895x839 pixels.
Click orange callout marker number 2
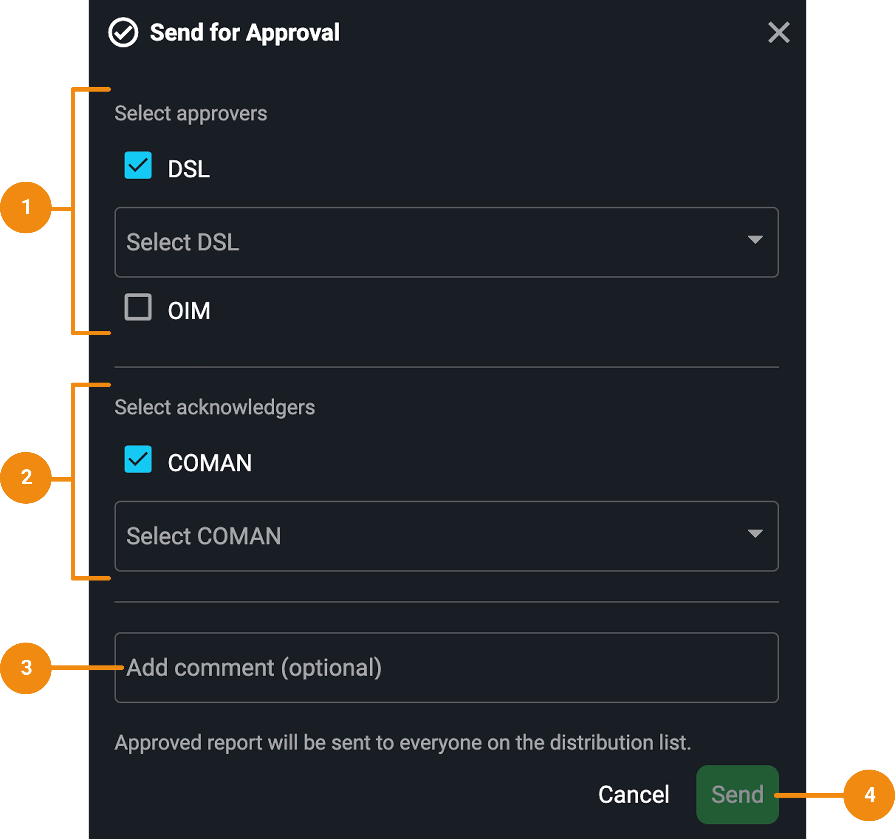tap(26, 477)
